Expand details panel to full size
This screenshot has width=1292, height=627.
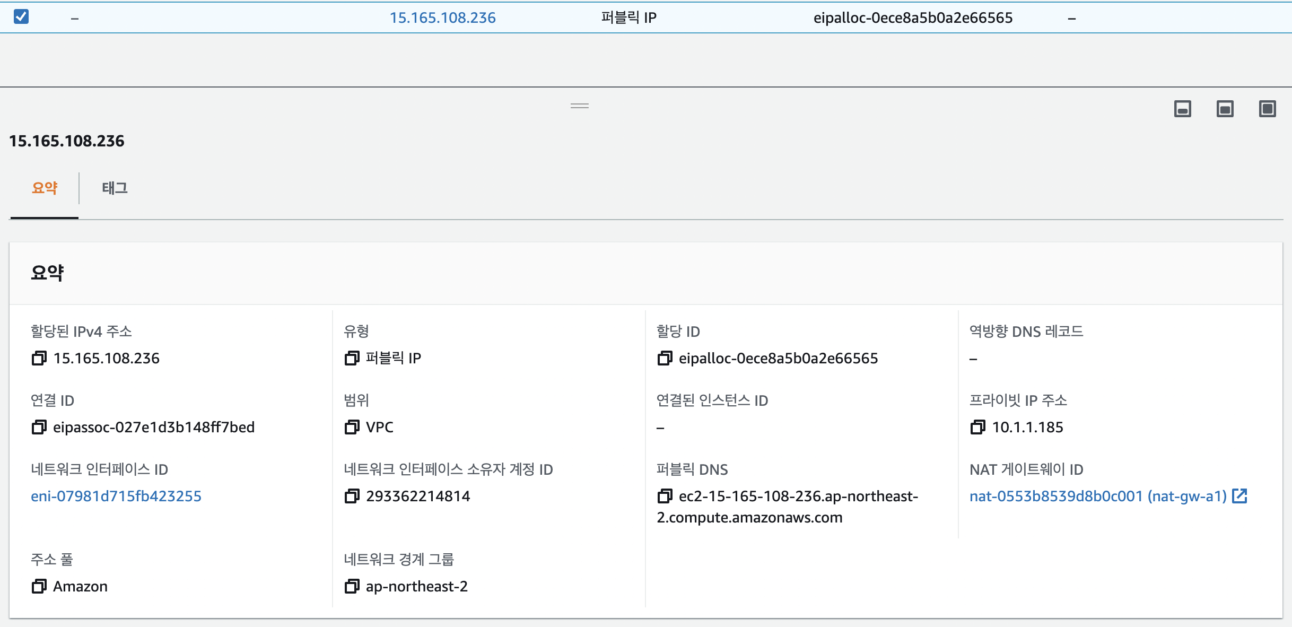click(x=1268, y=109)
